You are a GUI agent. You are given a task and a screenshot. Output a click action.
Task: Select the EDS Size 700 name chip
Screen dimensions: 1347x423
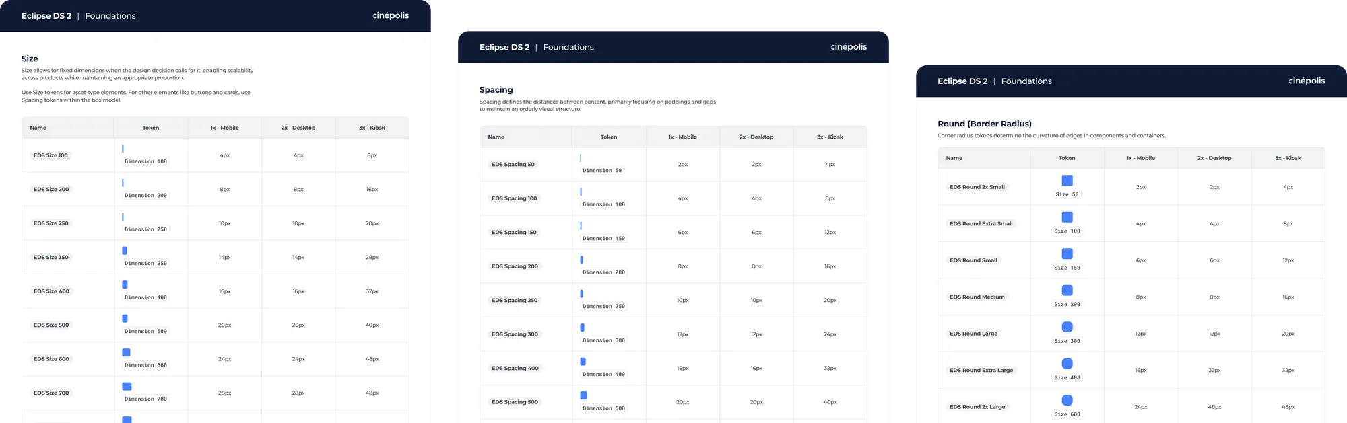point(51,393)
